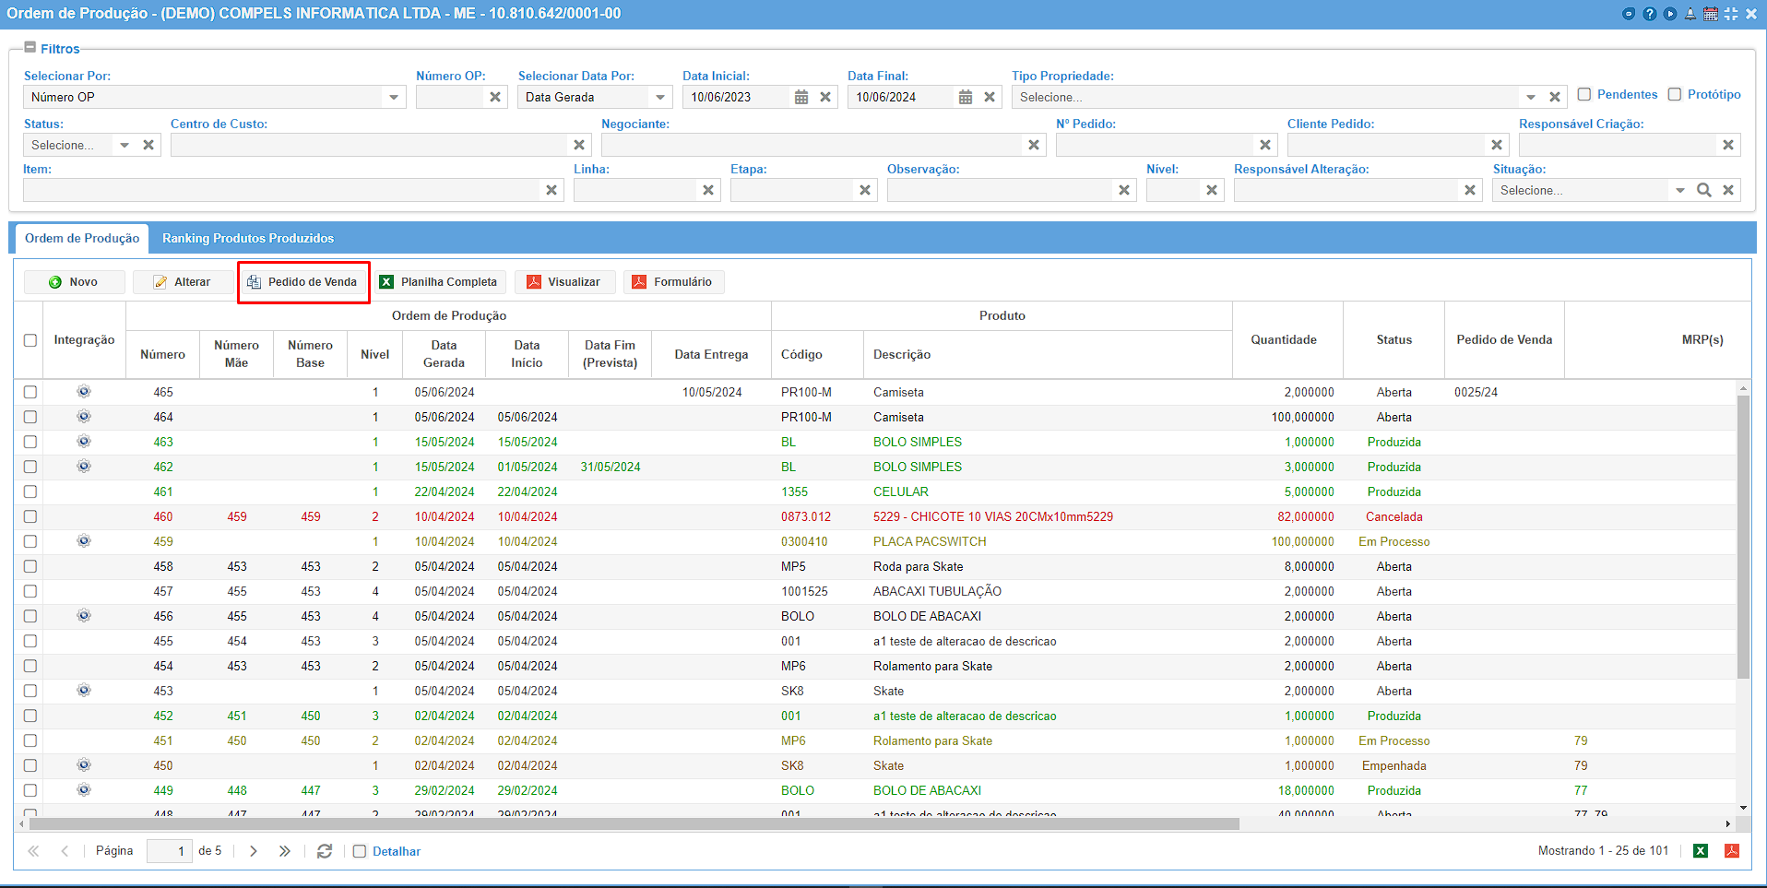Open the calendar icon in title bar
1767x888 pixels.
[1711, 14]
